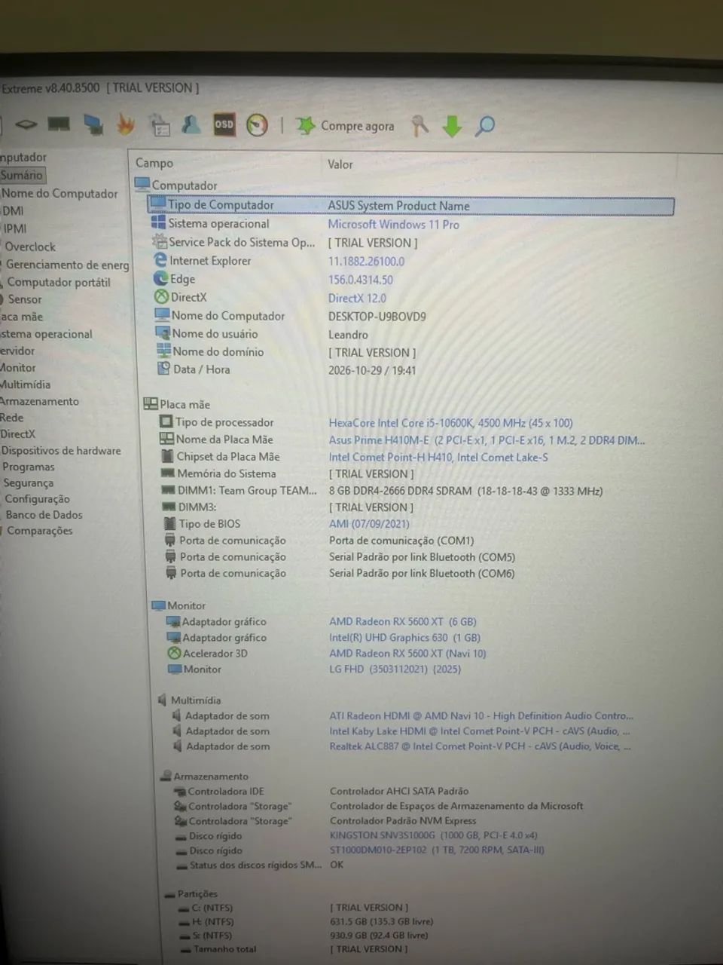Click the monitor diagnostics toolbar icon
The width and height of the screenshot is (723, 965).
[x=93, y=124]
